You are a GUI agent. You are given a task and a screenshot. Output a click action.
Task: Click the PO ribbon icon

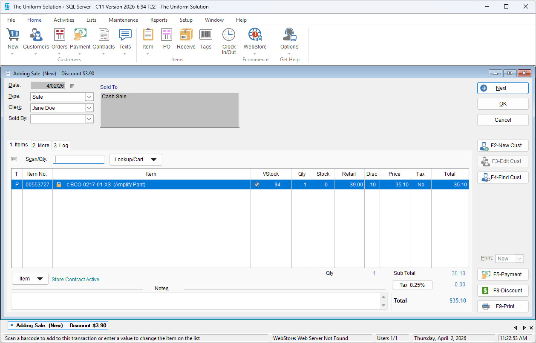[167, 35]
